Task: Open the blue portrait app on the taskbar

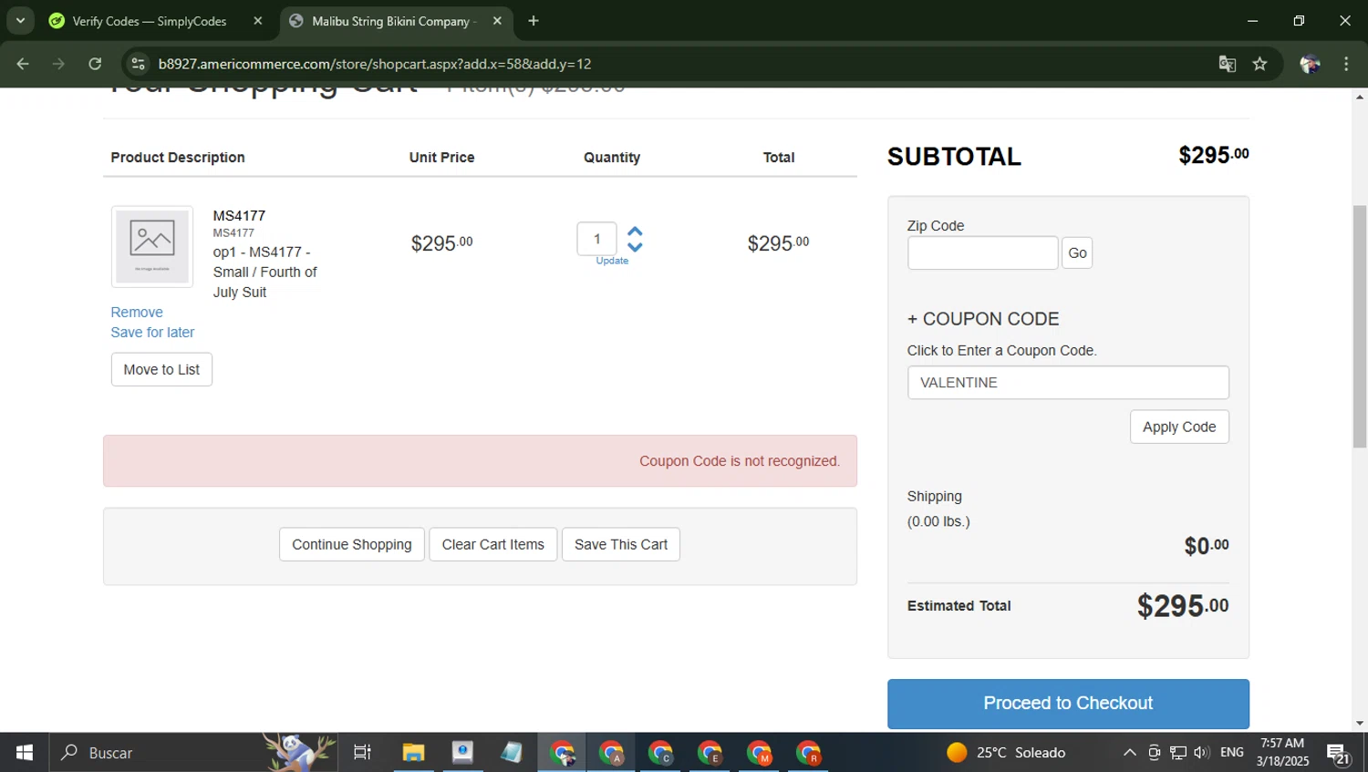Action: click(x=462, y=753)
